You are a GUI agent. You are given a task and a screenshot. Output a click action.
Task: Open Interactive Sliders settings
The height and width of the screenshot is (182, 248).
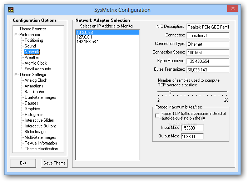[x=40, y=120]
